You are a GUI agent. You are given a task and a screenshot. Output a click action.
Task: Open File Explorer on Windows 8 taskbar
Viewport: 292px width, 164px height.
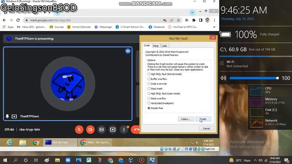[x=23, y=143]
